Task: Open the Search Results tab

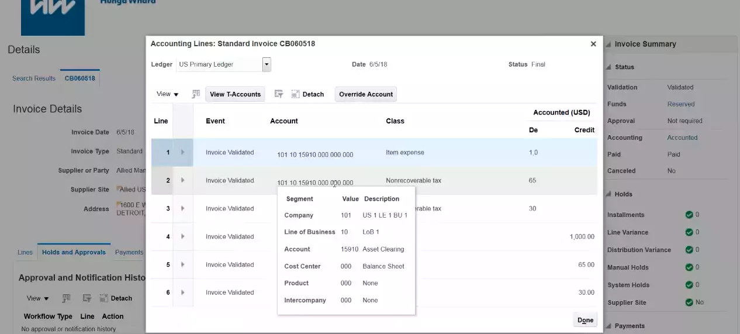Action: [34, 78]
